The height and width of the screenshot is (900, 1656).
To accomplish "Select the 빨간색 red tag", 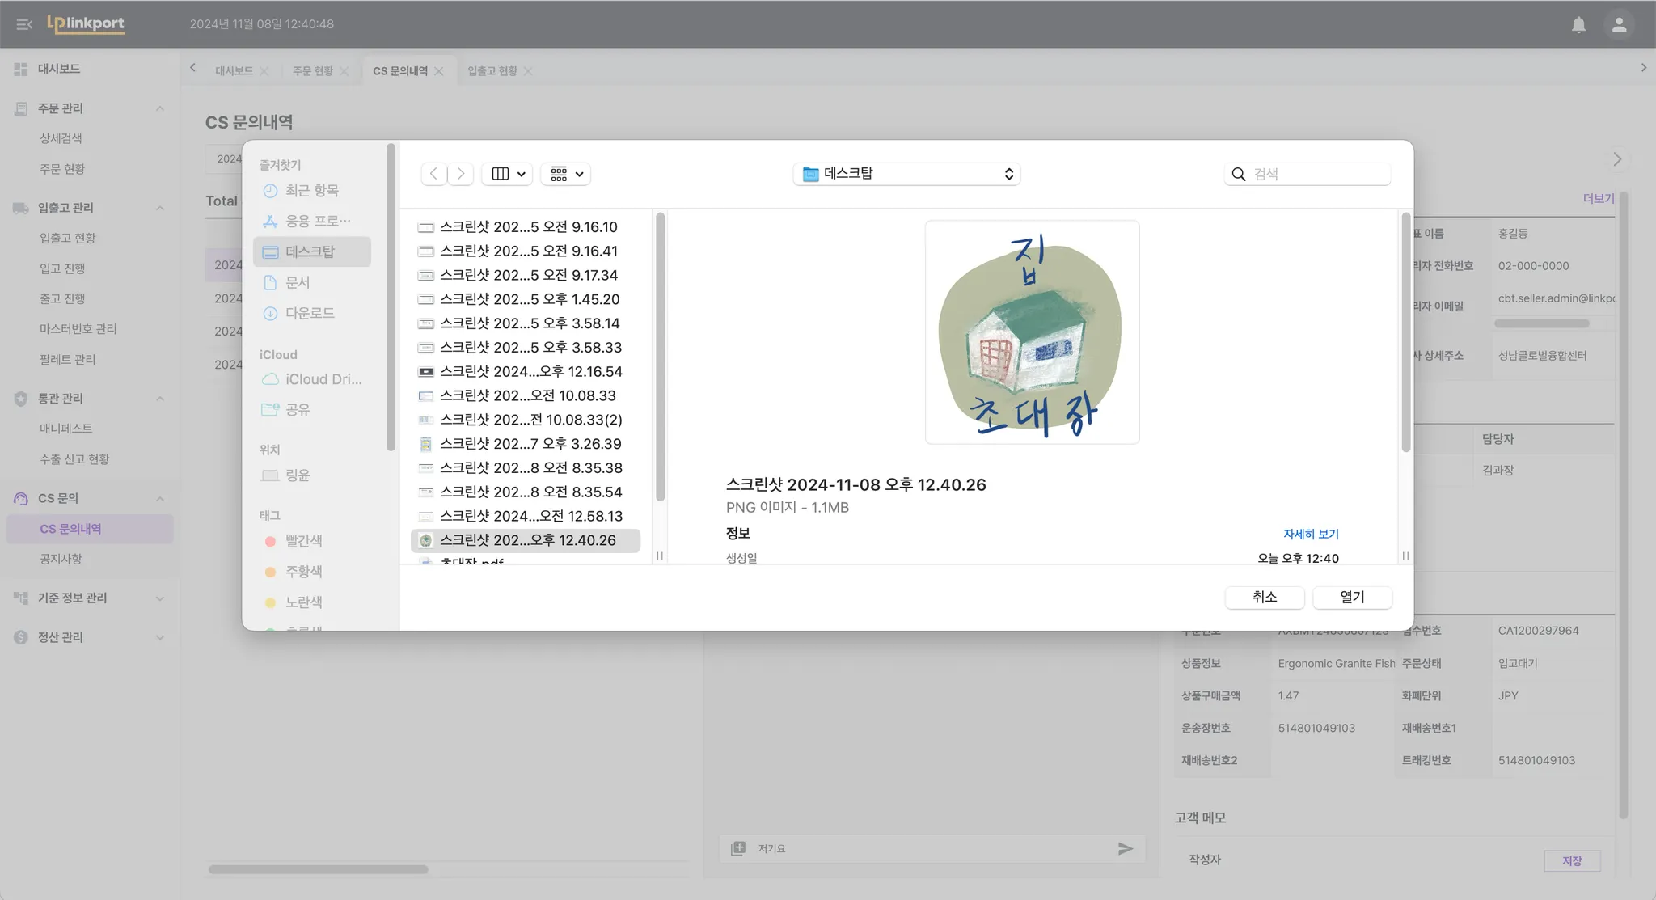I will [x=302, y=541].
